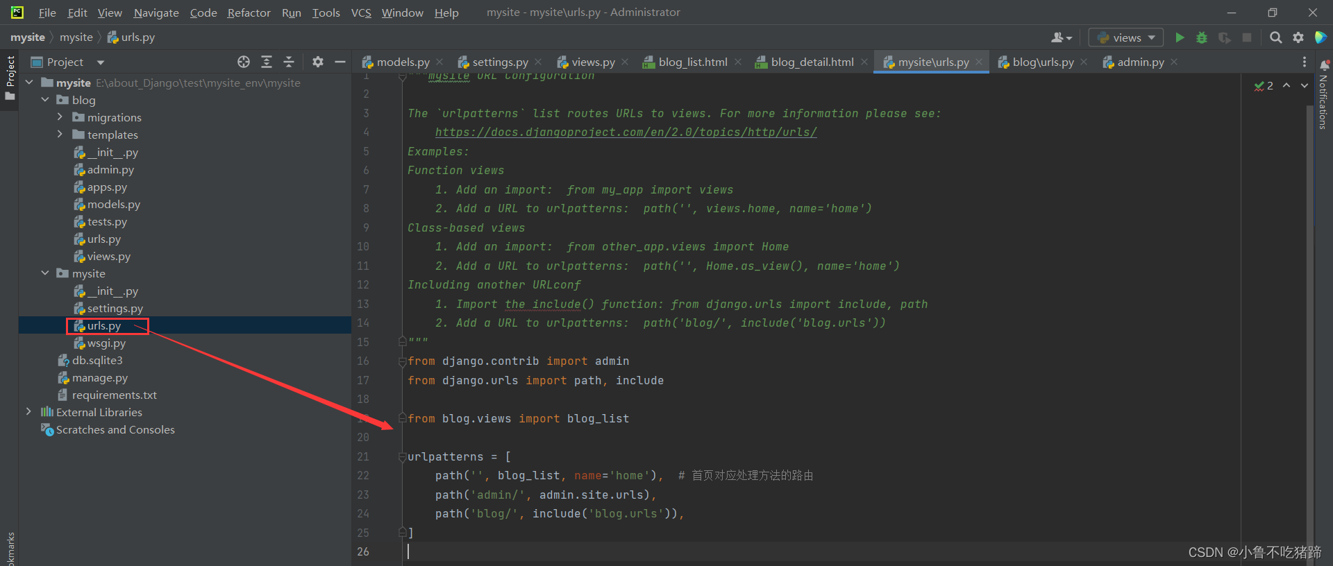Select models.py in project tree
The height and width of the screenshot is (566, 1333).
(x=107, y=204)
